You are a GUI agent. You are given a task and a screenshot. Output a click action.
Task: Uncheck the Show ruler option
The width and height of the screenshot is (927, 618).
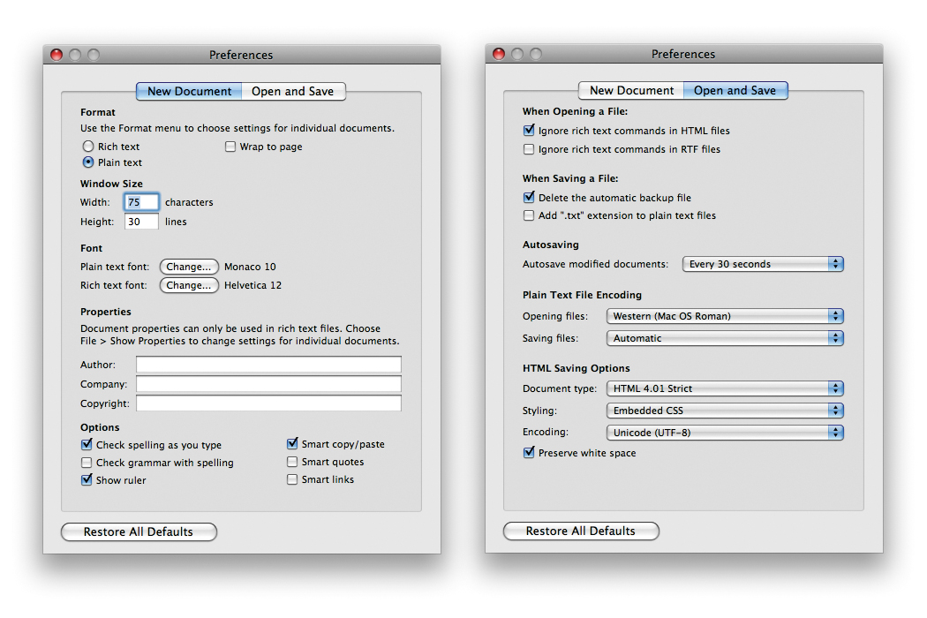click(87, 480)
